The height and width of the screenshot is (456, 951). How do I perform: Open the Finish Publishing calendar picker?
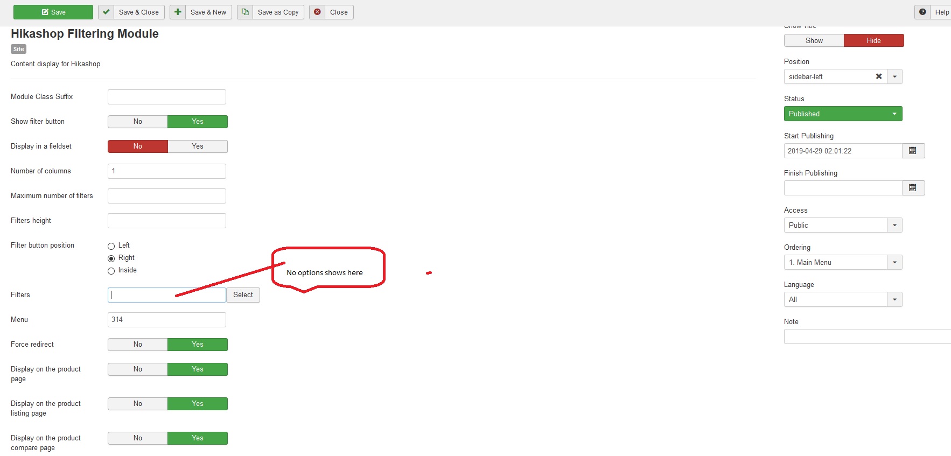(913, 188)
